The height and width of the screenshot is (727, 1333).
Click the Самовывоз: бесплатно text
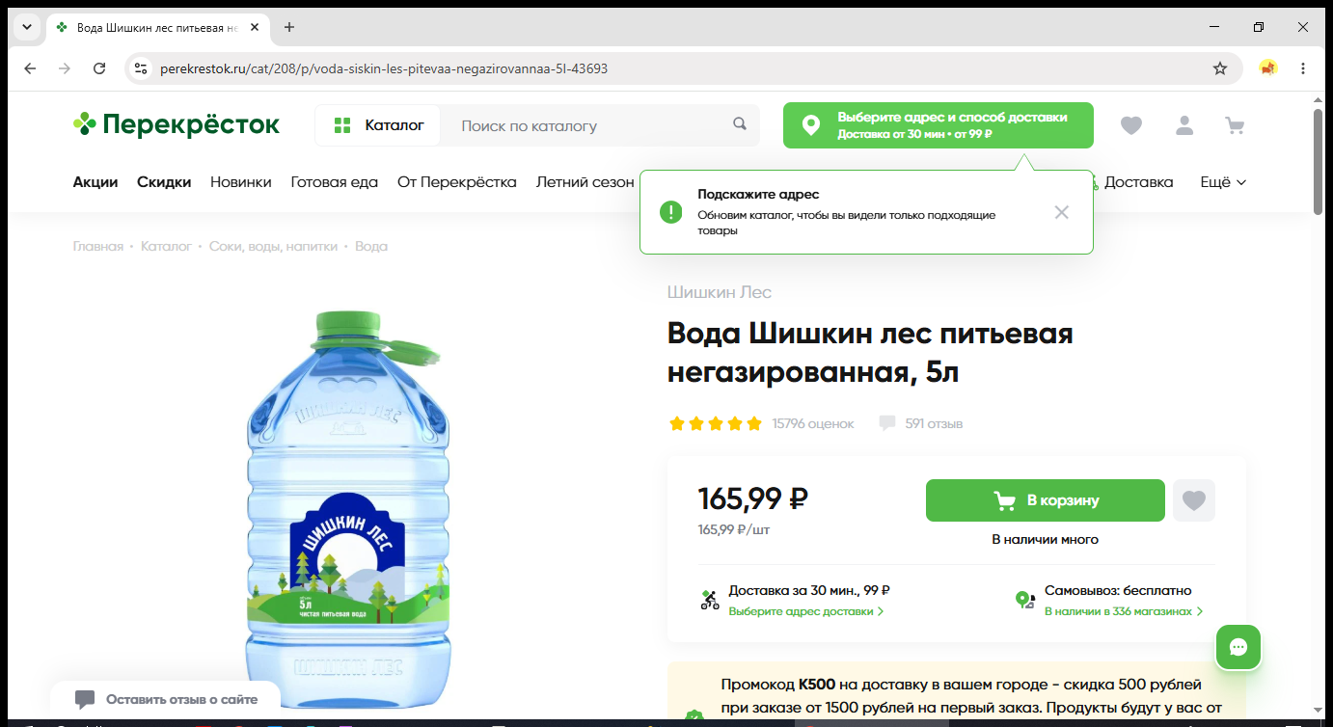[1118, 590]
